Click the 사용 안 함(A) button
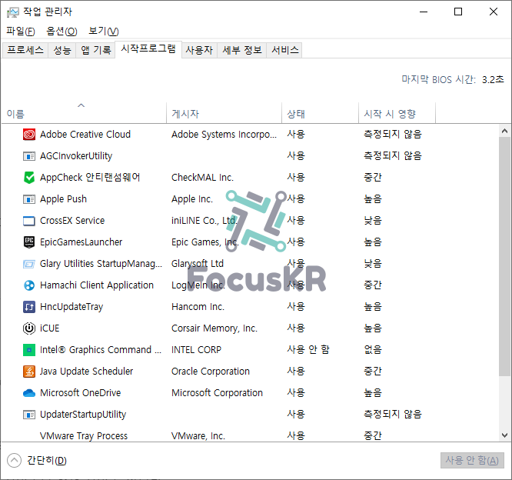This screenshot has width=512, height=480. pos(472,461)
